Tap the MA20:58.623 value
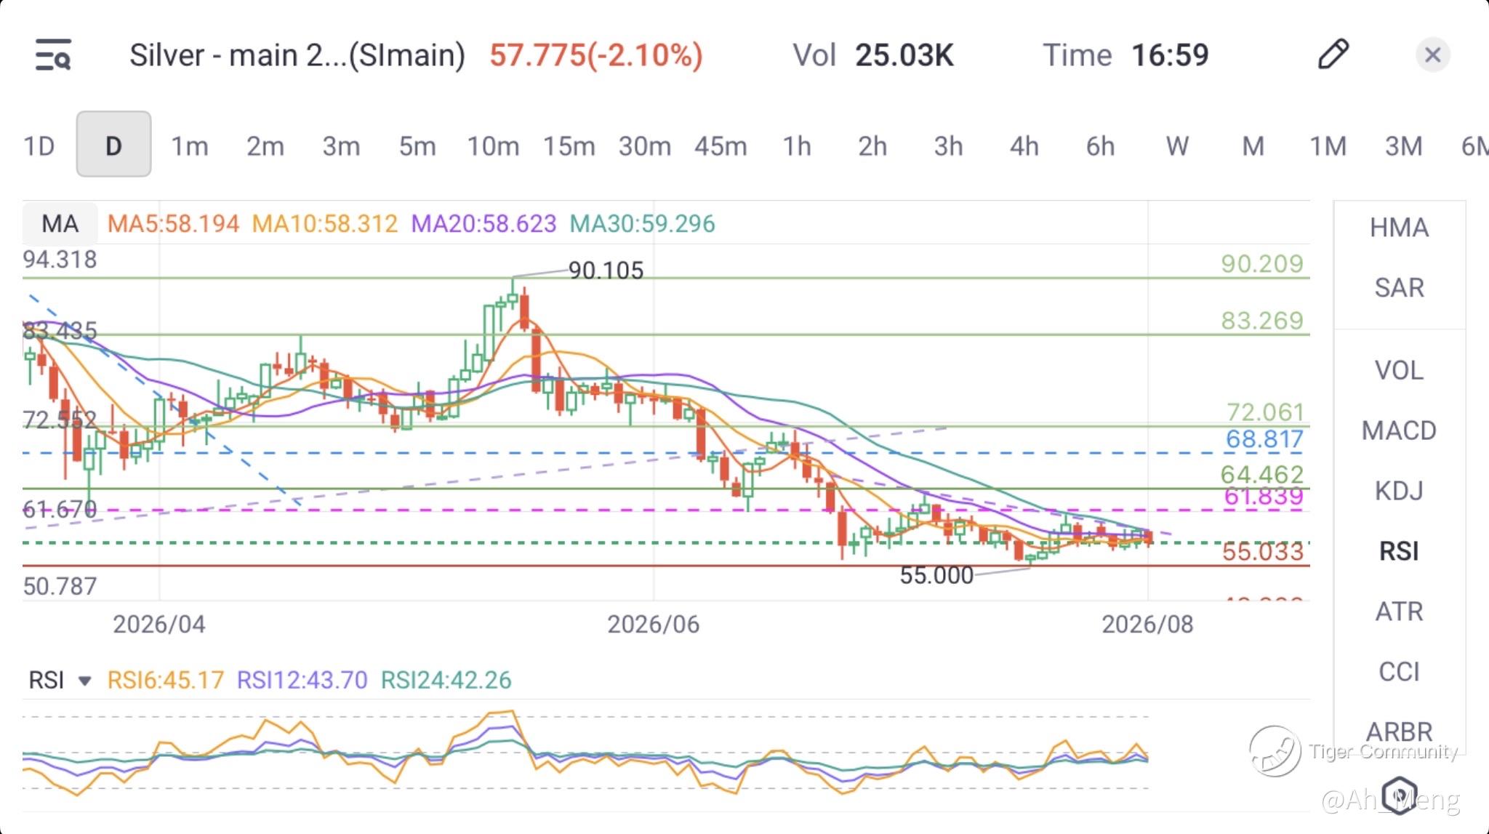 (483, 224)
